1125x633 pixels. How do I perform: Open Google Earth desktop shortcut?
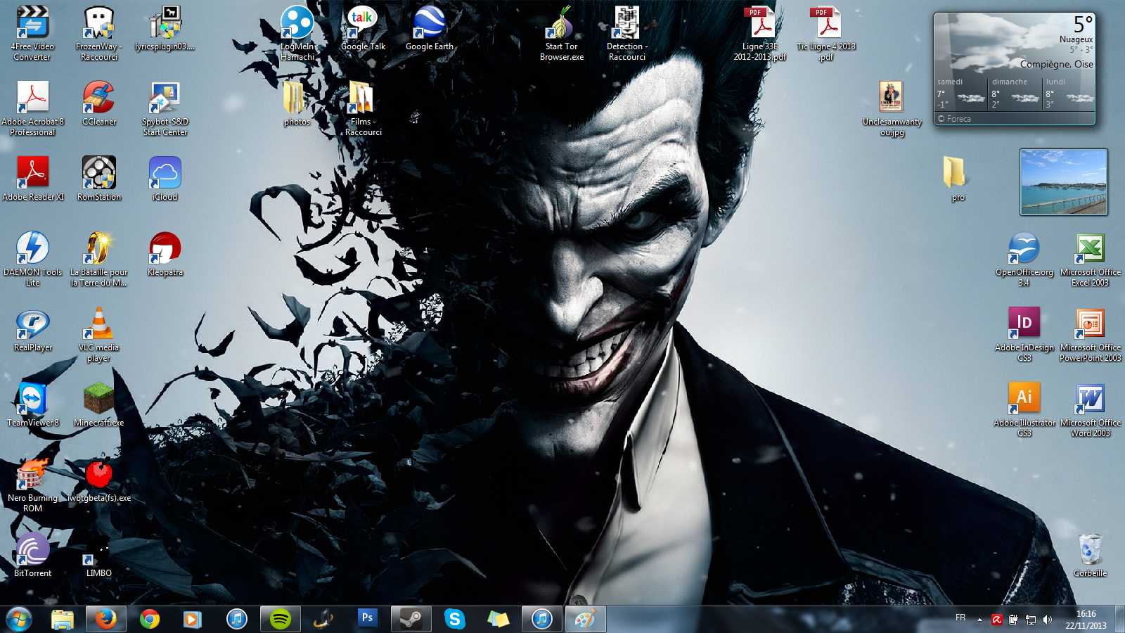(x=430, y=28)
